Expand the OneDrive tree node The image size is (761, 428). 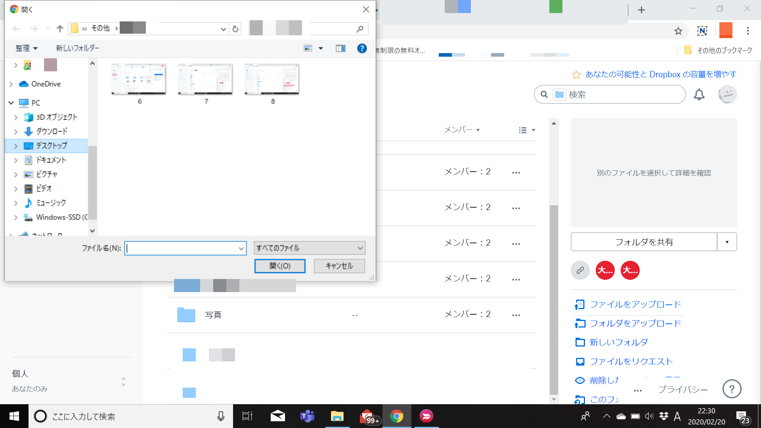11,84
